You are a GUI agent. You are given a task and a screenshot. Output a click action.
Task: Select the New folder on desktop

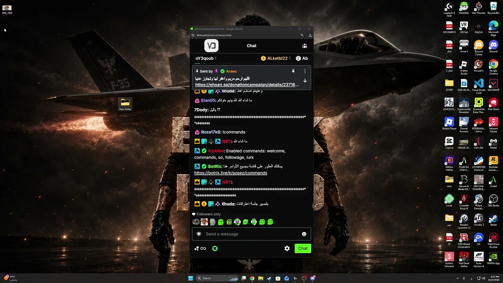tap(125, 104)
